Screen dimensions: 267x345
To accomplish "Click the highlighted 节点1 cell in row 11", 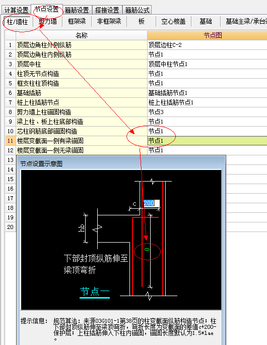I will [207, 141].
